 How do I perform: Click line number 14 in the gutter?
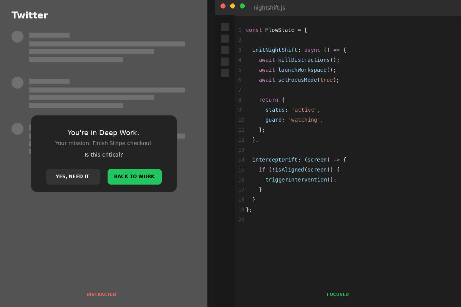pos(241,160)
